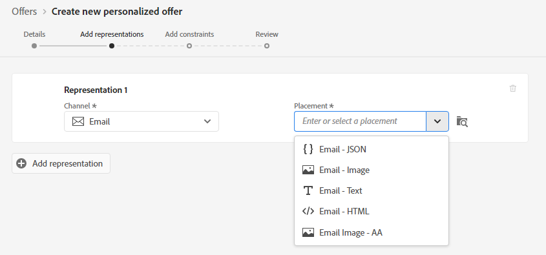Click the Placement field label
The height and width of the screenshot is (255, 546).
pos(314,106)
